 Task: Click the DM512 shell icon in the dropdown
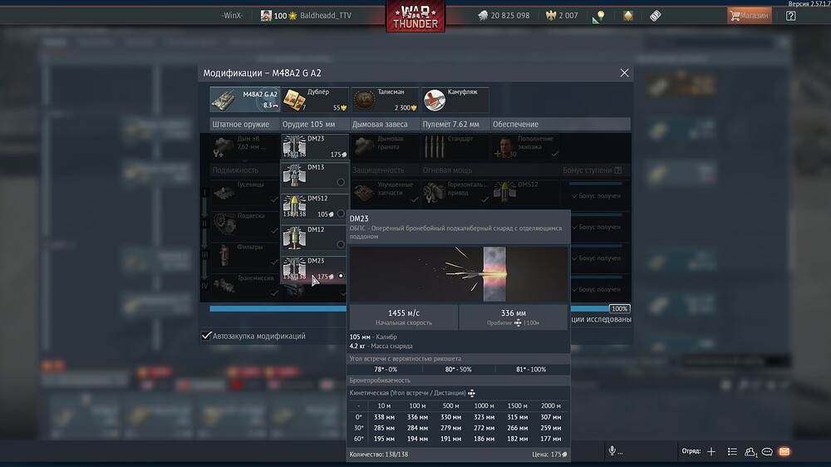294,207
